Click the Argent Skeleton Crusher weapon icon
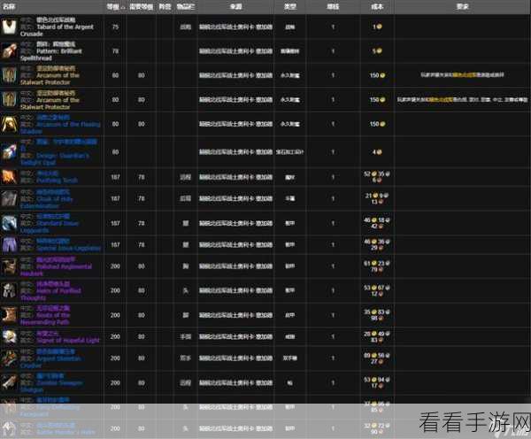The width and height of the screenshot is (531, 439). coord(9,358)
